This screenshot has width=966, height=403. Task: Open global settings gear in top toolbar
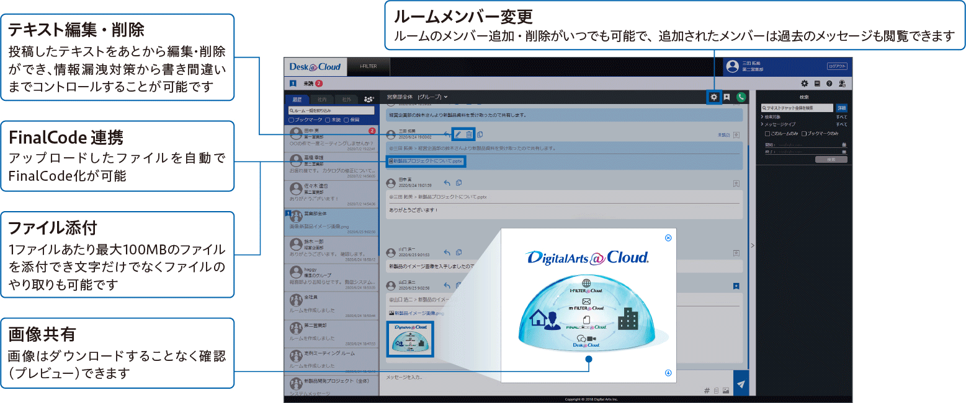(x=805, y=83)
